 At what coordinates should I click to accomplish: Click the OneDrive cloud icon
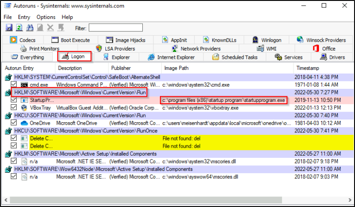24,123
